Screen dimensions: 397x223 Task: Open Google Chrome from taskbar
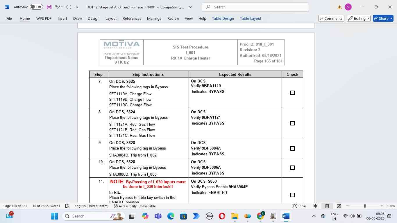point(260,216)
